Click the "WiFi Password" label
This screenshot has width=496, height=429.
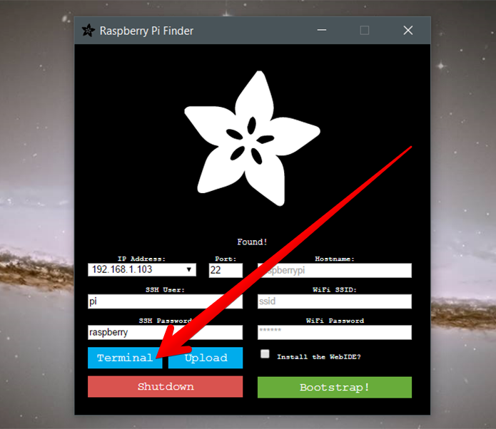click(x=335, y=321)
